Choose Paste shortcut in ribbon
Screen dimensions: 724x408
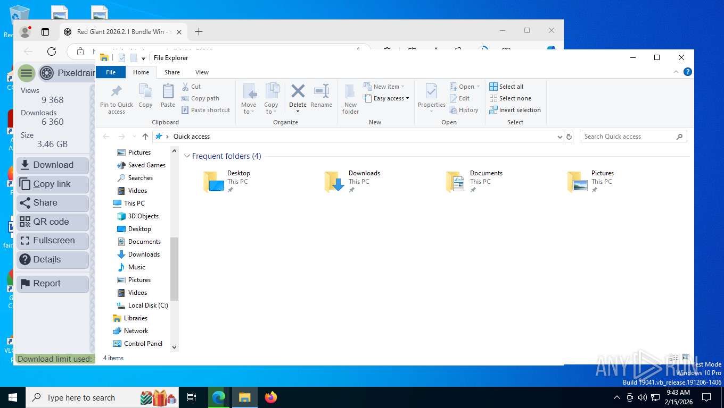(205, 110)
